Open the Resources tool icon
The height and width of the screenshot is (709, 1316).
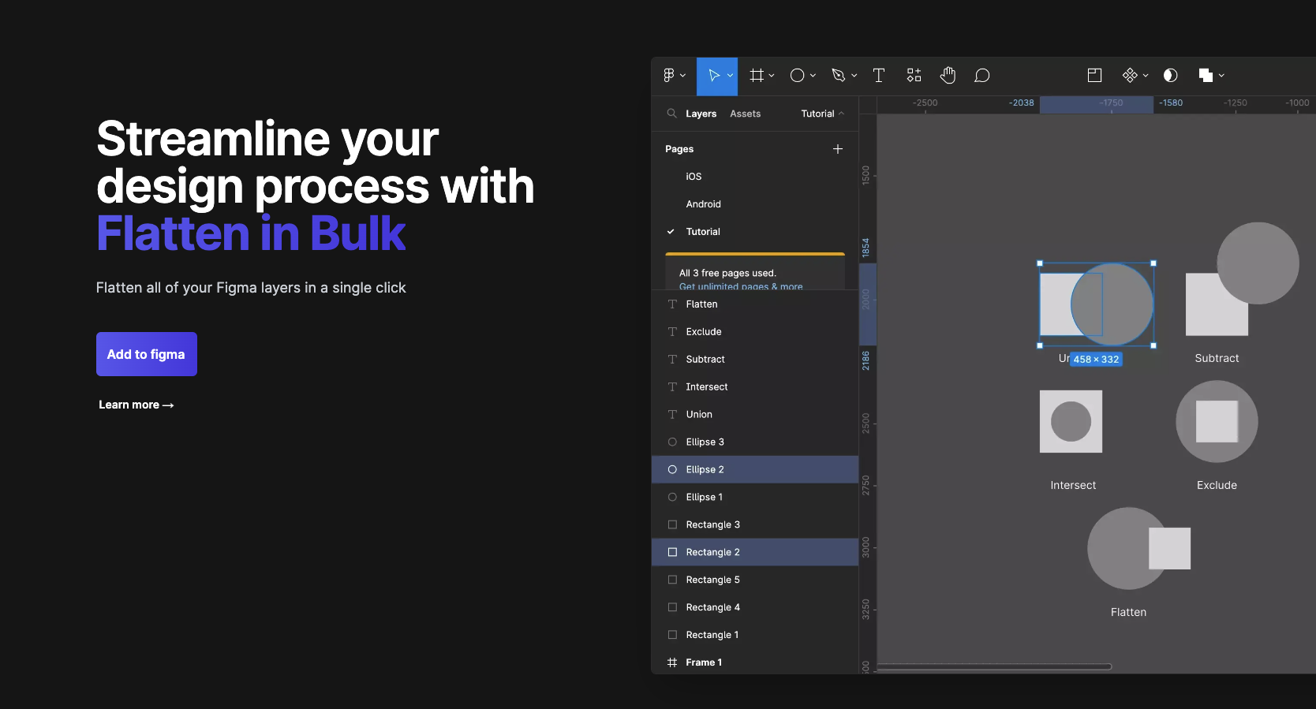(x=914, y=76)
